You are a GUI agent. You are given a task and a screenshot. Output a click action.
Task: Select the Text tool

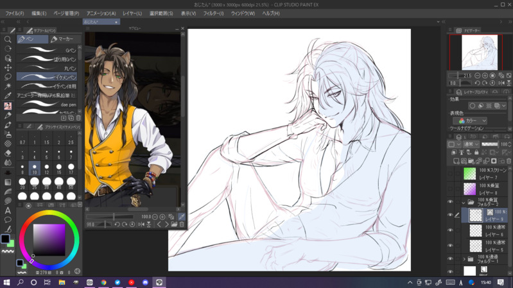click(x=8, y=211)
